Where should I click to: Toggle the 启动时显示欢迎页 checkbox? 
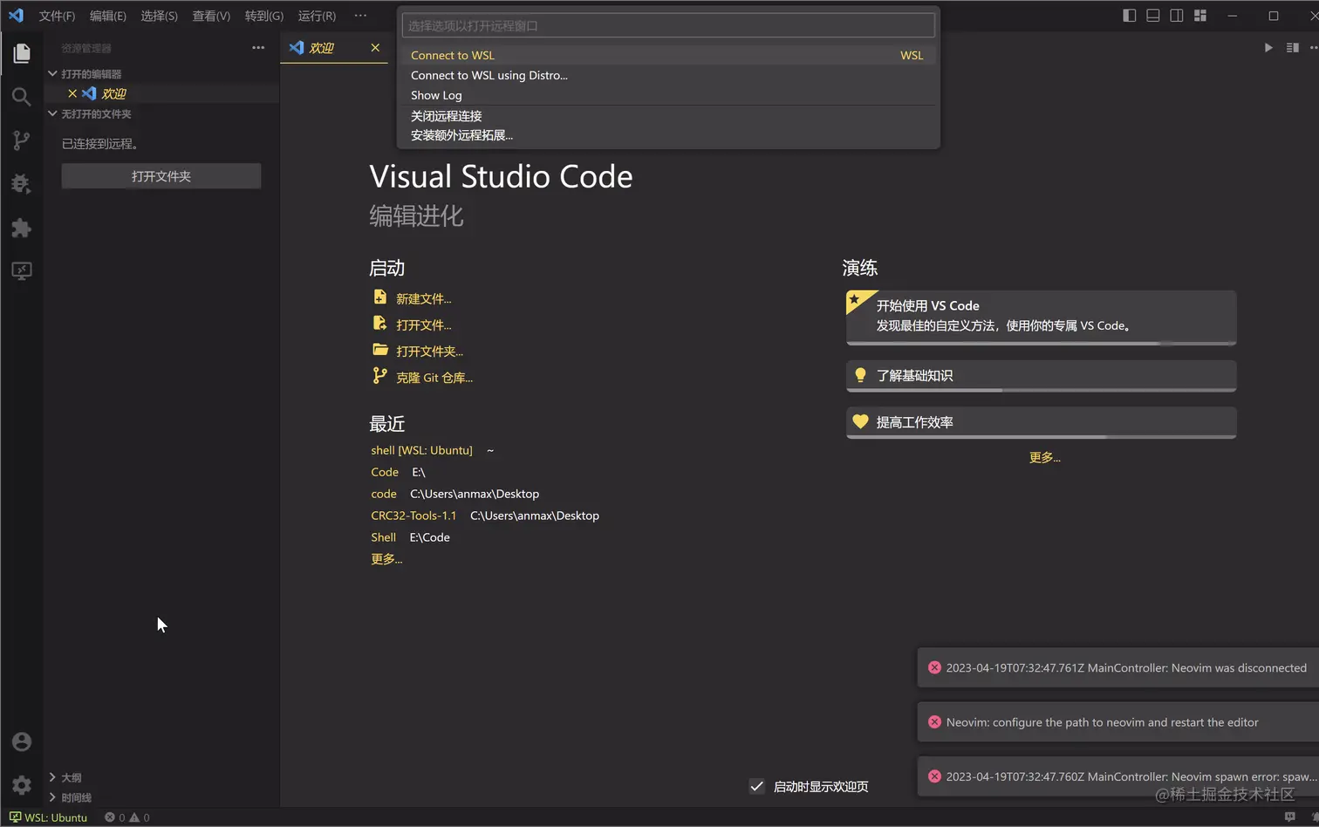tap(756, 786)
